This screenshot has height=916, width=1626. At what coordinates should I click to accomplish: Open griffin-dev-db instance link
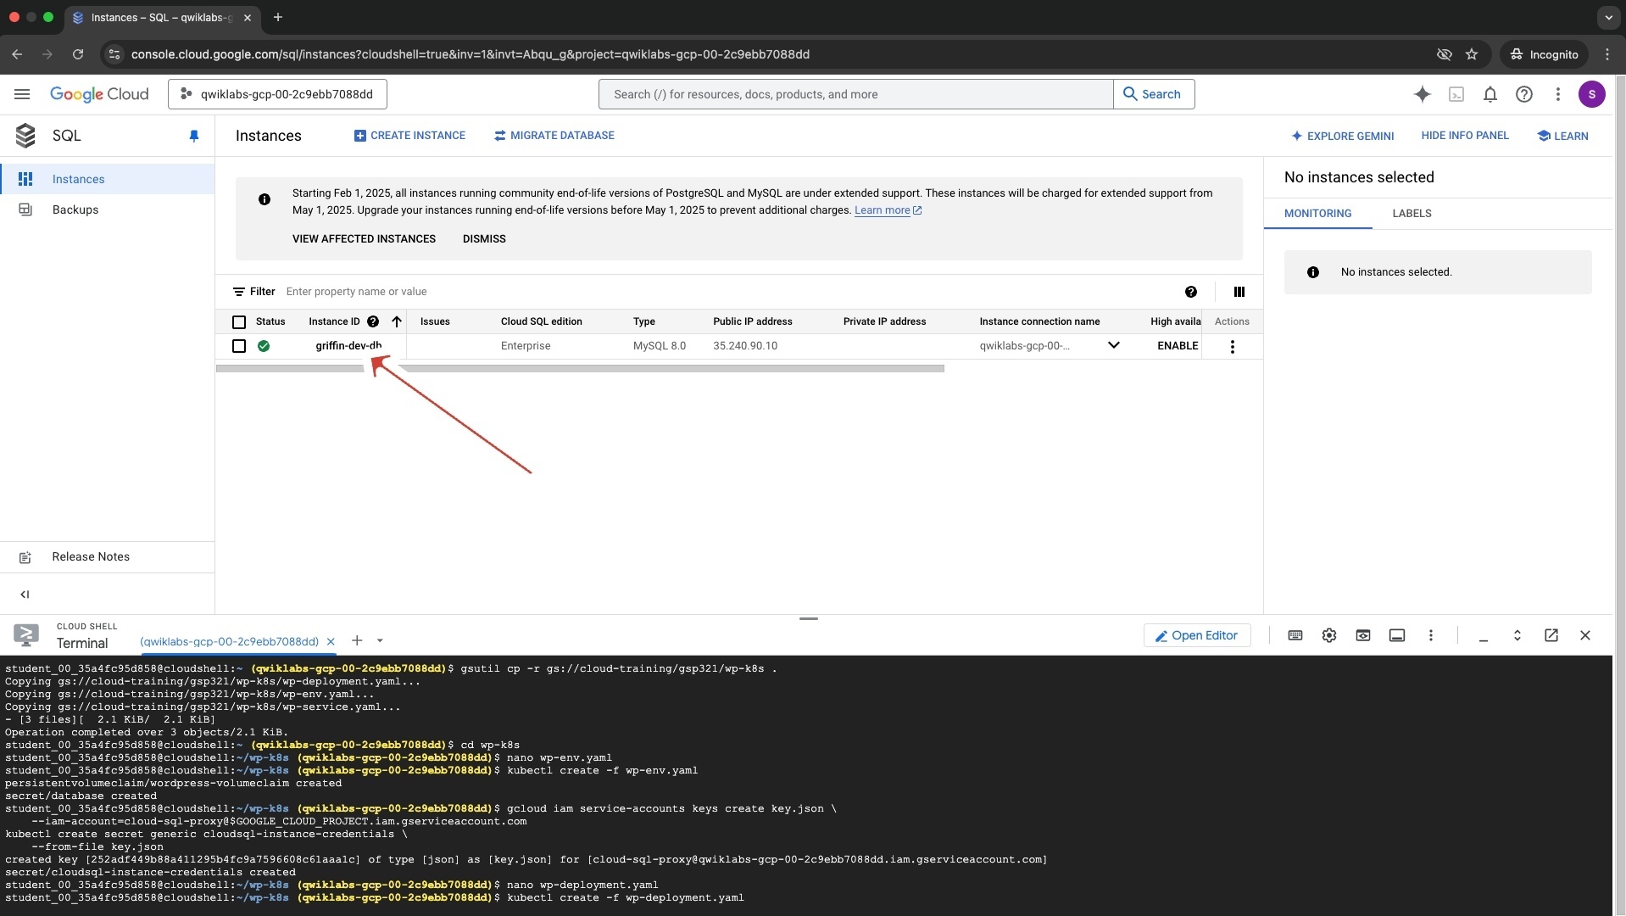click(x=348, y=346)
